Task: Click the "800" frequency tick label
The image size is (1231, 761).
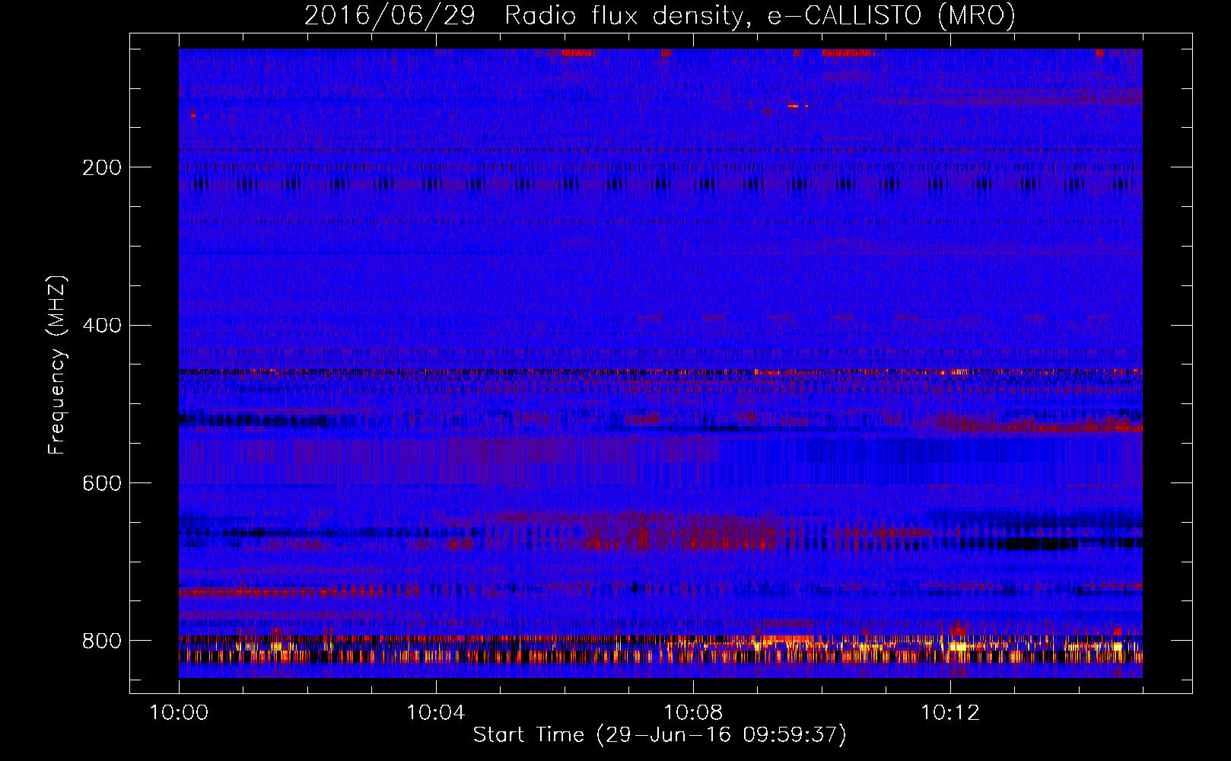Action: (x=102, y=641)
